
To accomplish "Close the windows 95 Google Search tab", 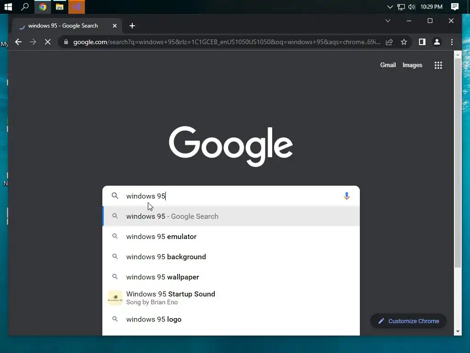I will (114, 26).
